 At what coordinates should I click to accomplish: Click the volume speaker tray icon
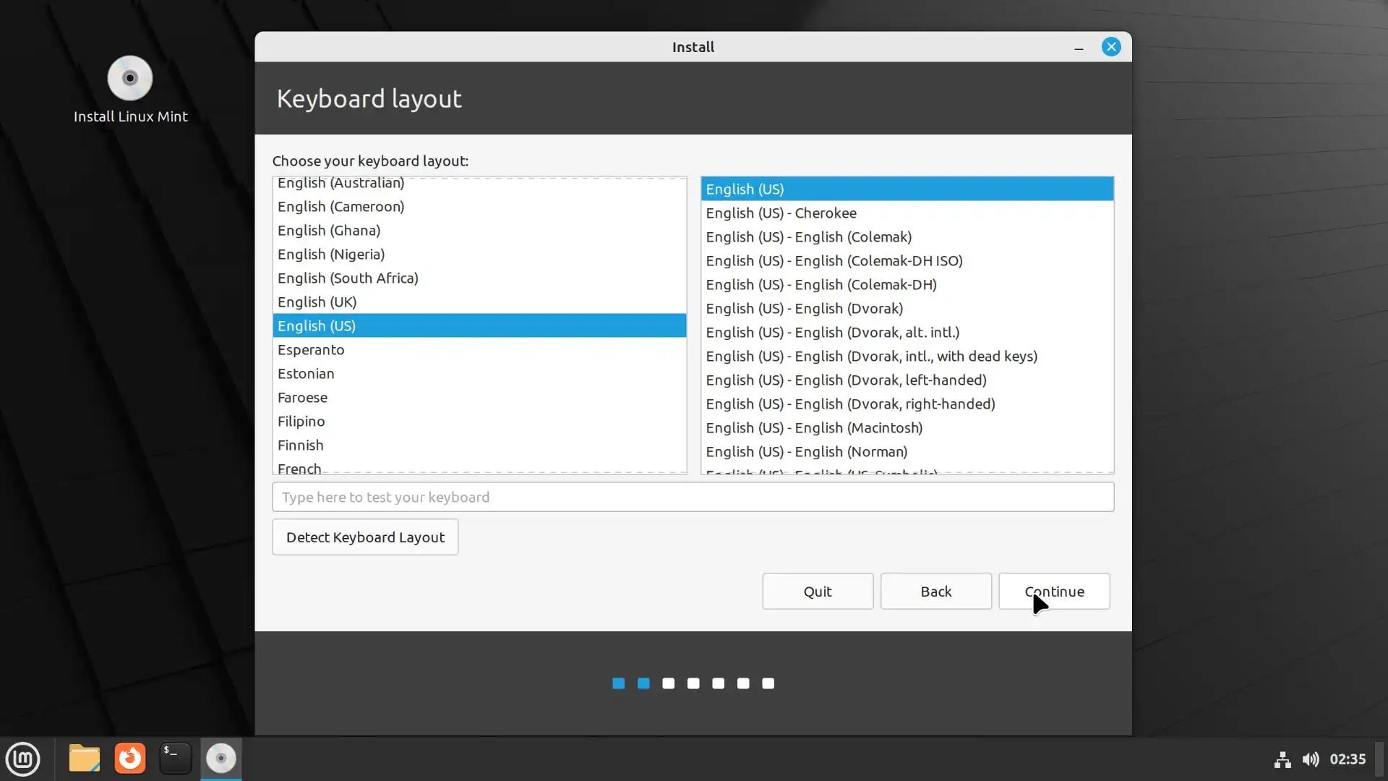pos(1310,759)
